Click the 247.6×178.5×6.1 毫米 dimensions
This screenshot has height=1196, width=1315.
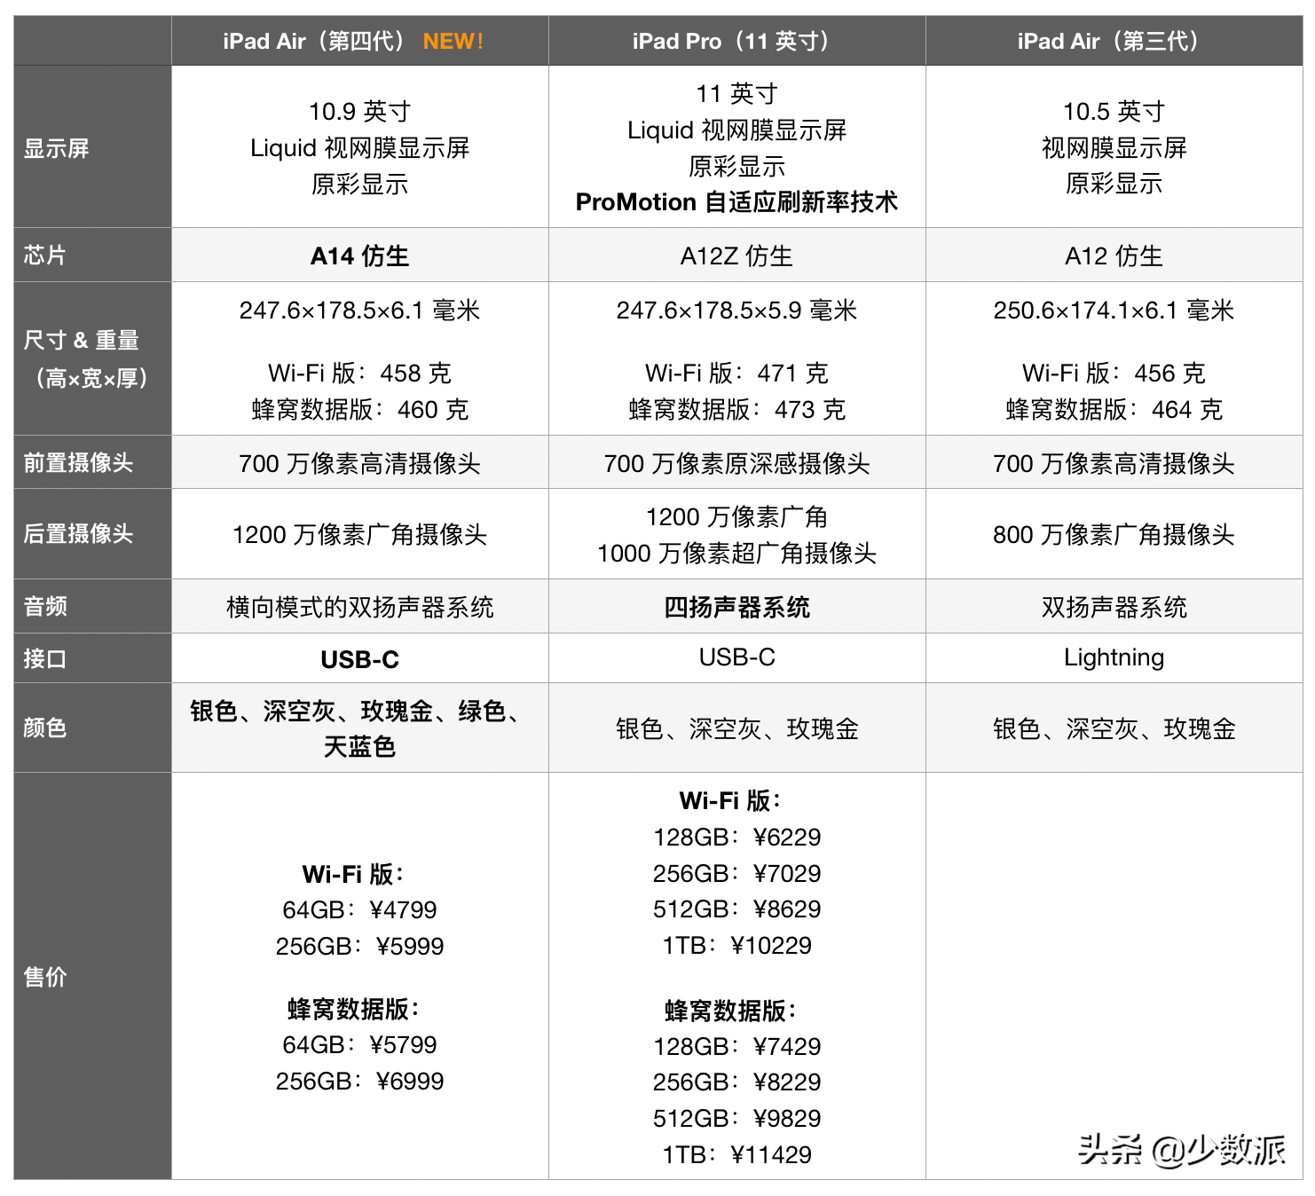[359, 311]
